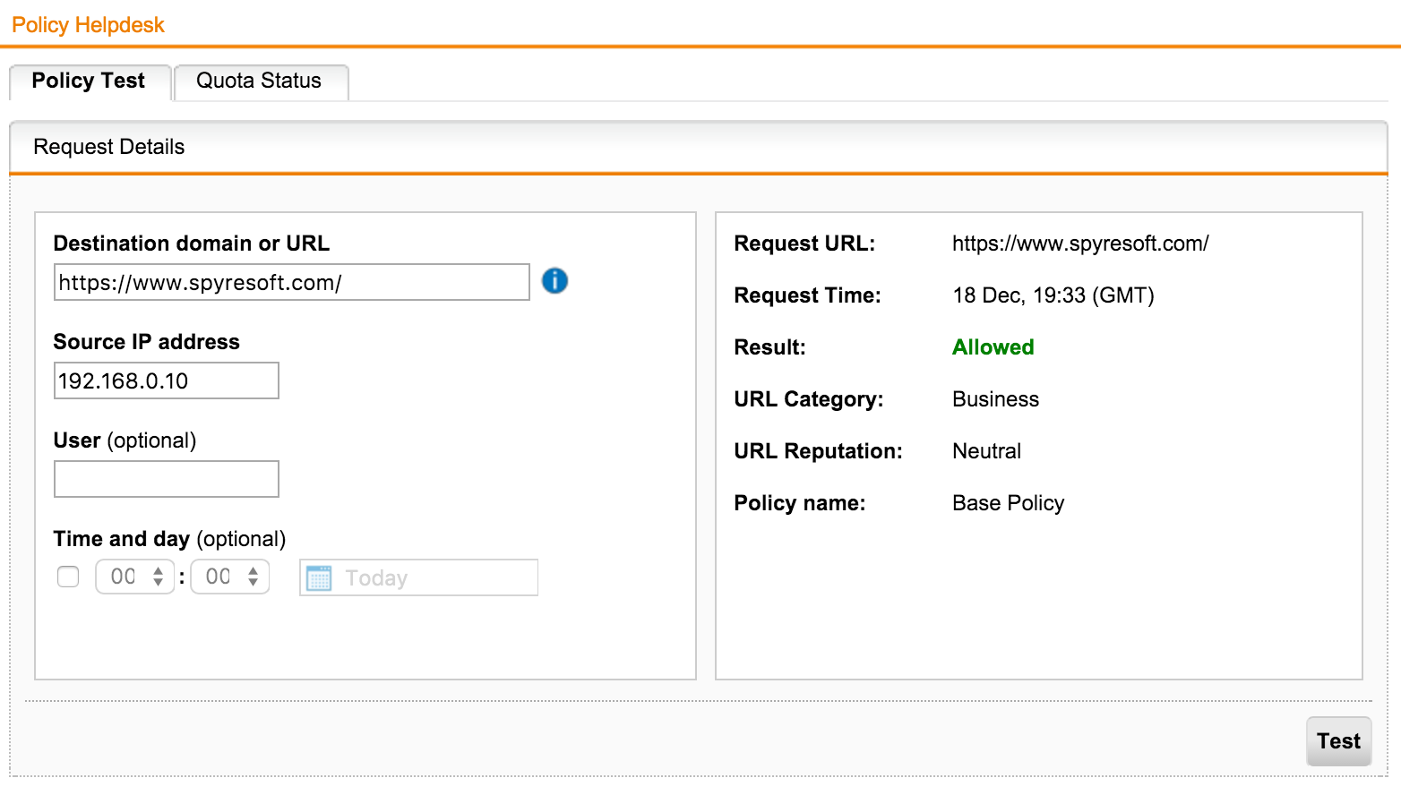1401x795 pixels.
Task: Click the Policy name value Base Policy
Action: click(1008, 503)
